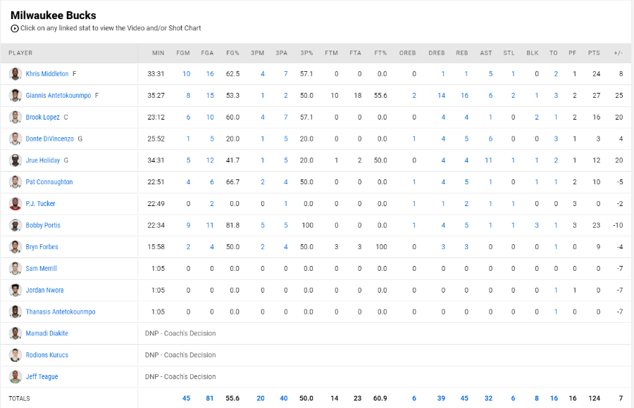Click Thanasis Antetokounmpo's headshot photo

[x=15, y=312]
